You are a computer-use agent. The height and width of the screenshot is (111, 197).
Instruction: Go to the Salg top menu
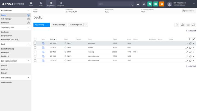(x=41, y=4)
